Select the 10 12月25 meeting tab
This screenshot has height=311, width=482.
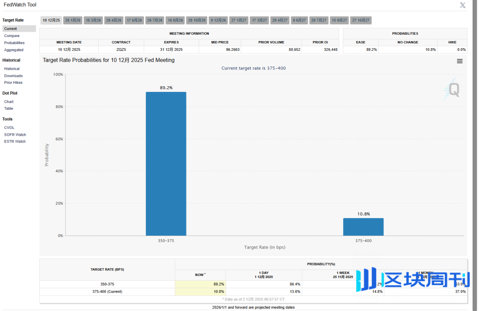point(51,21)
